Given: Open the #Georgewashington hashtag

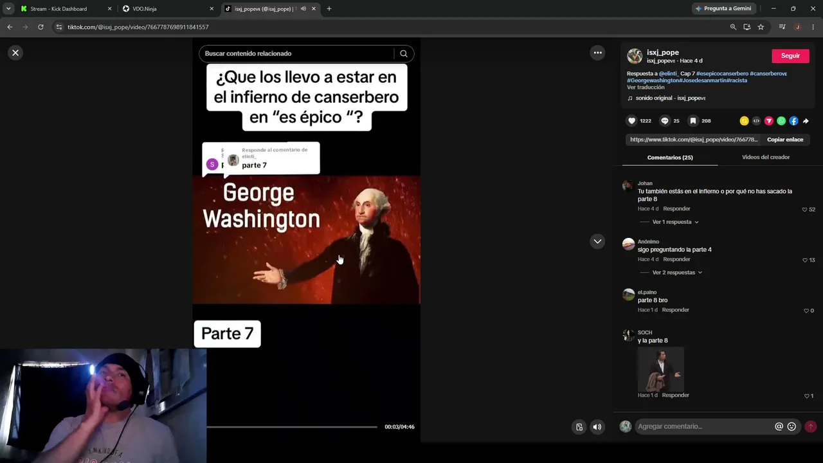Looking at the screenshot, I should point(653,80).
